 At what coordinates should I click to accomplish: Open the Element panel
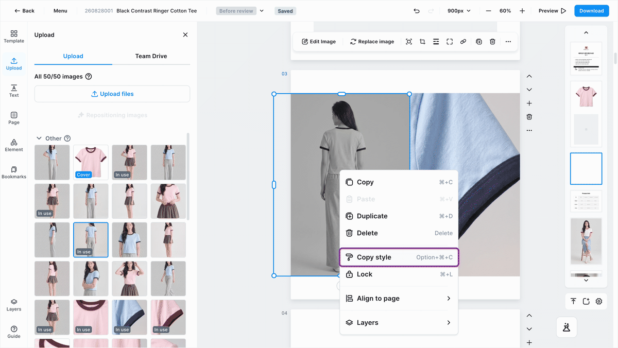click(14, 146)
